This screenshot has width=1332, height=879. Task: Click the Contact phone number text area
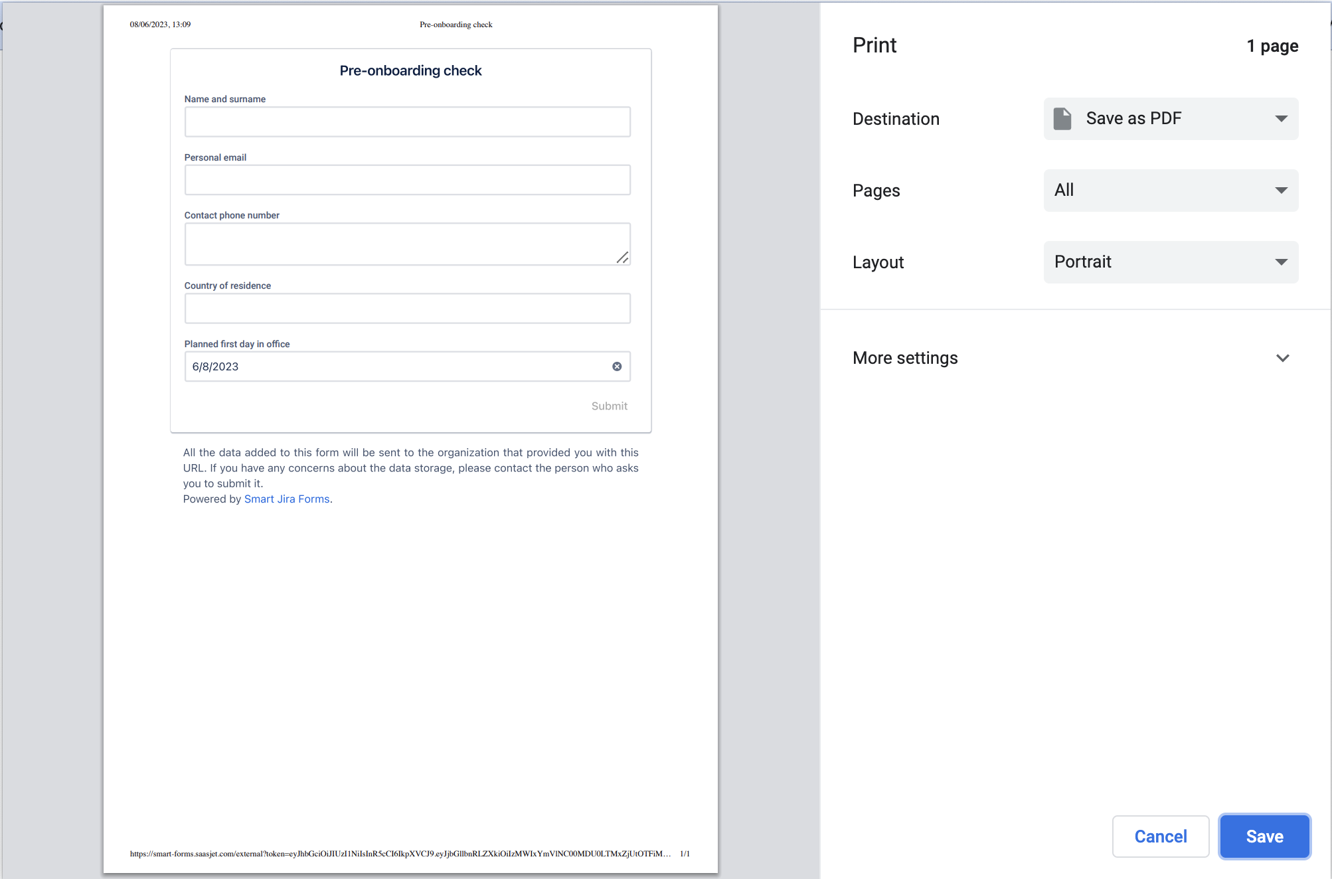click(x=398, y=244)
